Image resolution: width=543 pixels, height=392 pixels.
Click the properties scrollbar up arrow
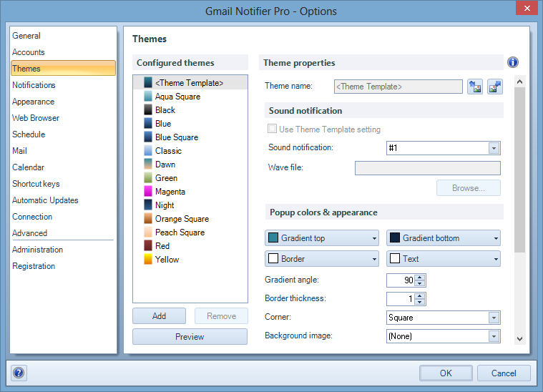(x=519, y=82)
